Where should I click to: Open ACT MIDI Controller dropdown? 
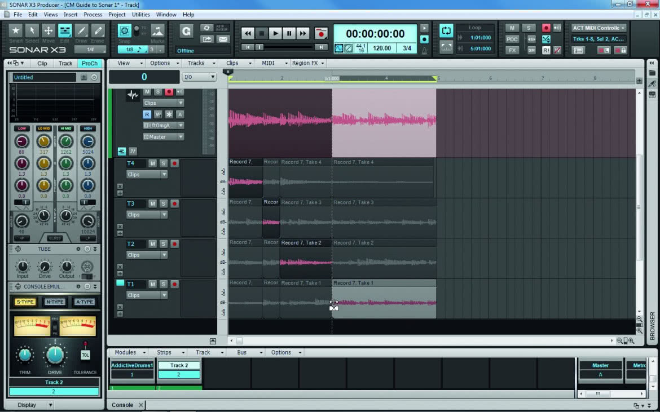tap(599, 28)
